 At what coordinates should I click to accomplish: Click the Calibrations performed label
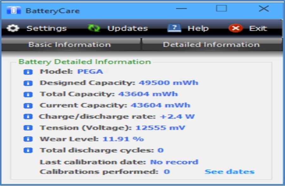tap(99, 172)
